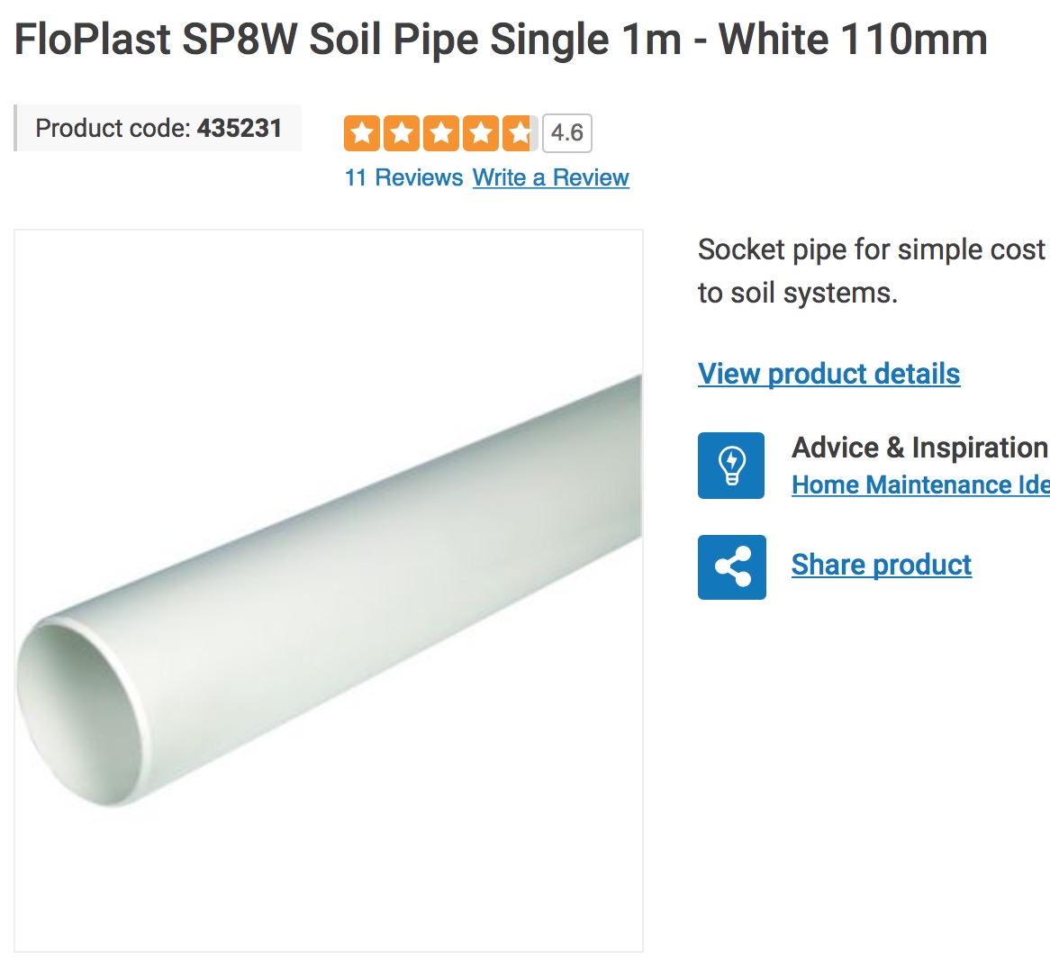This screenshot has height=960, width=1050.
Task: Select the third rating star
Action: point(441,133)
